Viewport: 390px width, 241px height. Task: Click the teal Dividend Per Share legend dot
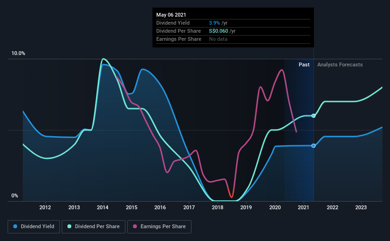click(x=69, y=226)
